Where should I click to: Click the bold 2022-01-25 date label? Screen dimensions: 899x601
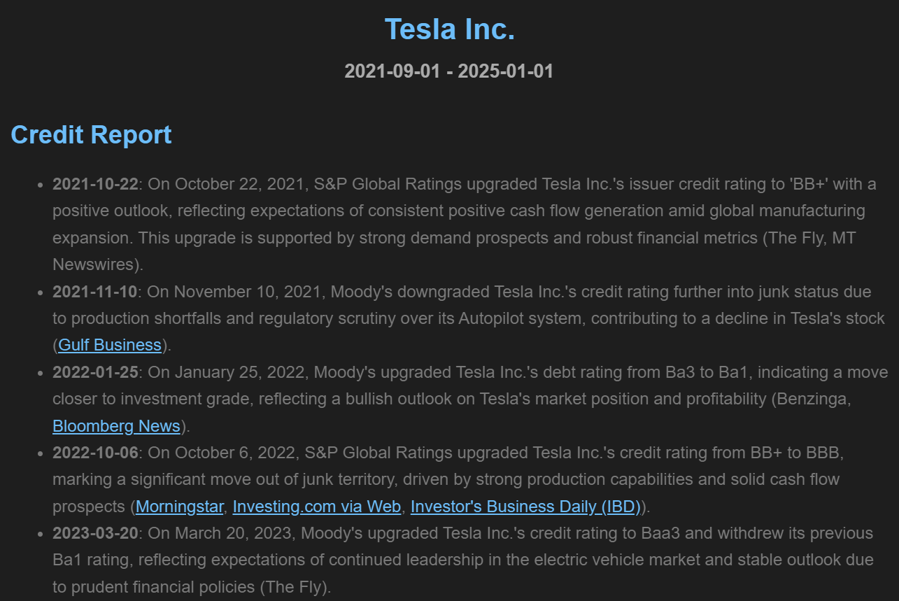pyautogui.click(x=95, y=372)
